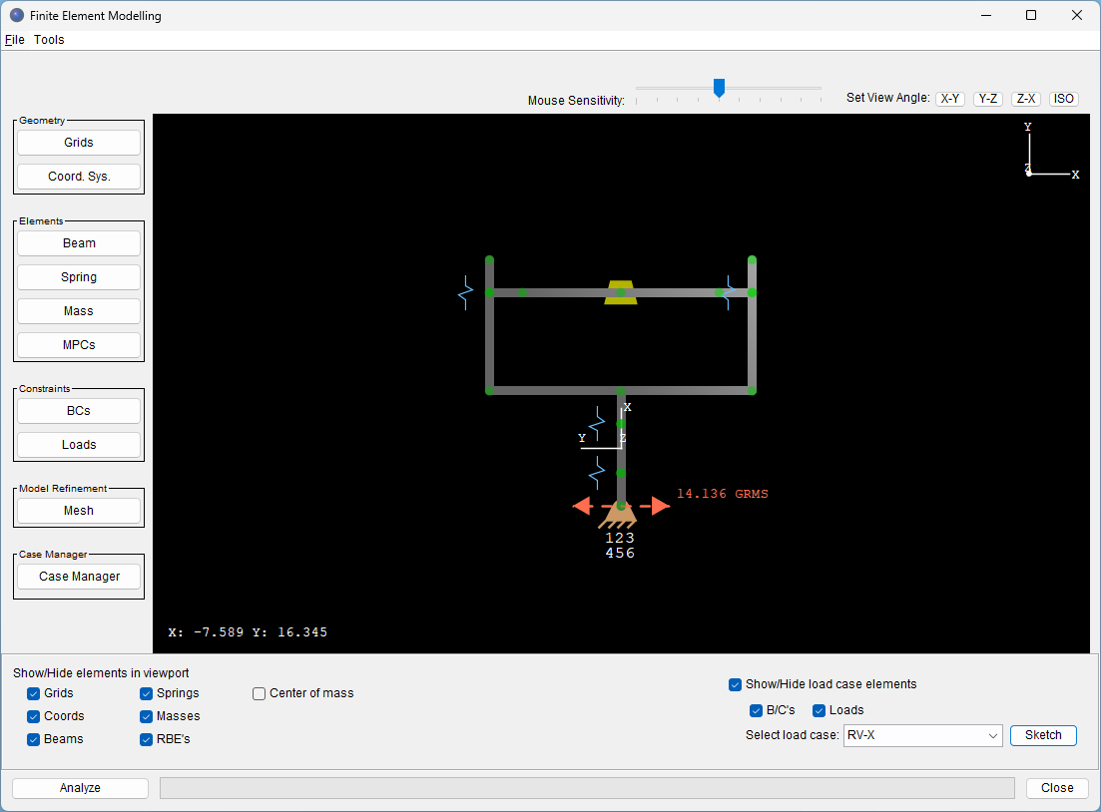1101x812 pixels.
Task: Open the BCs constraint tool
Action: pos(78,410)
